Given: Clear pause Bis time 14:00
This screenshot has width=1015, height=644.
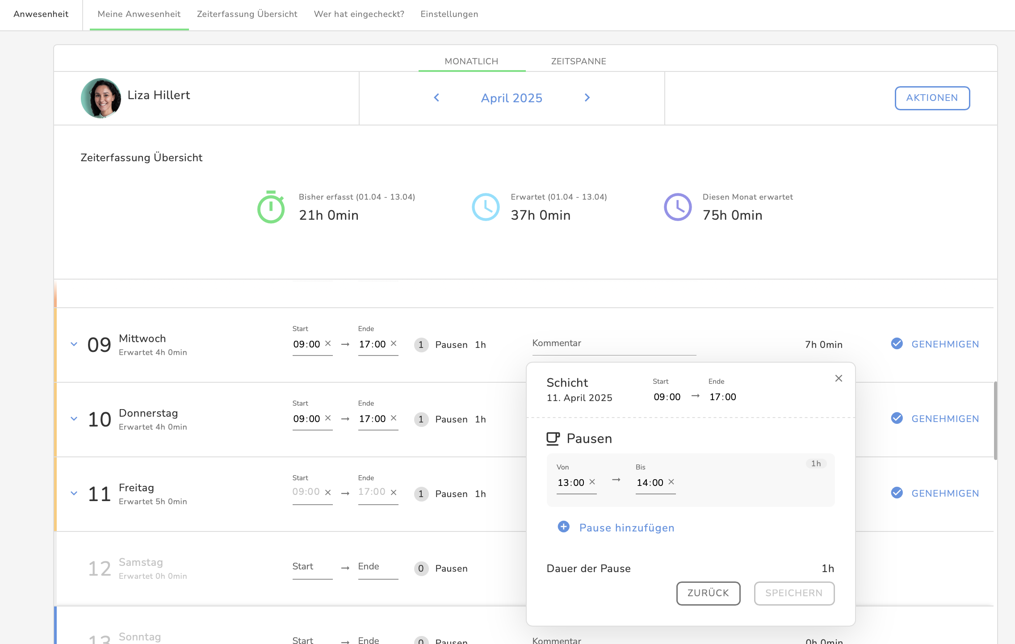Looking at the screenshot, I should 671,482.
